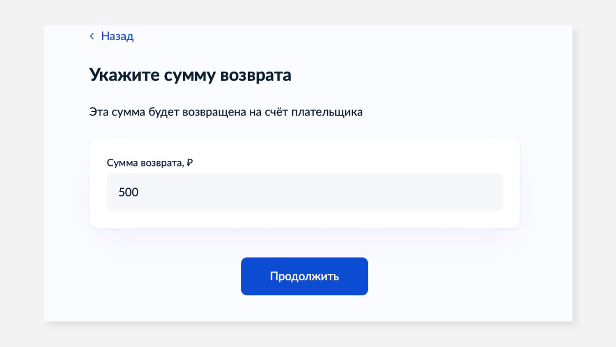
Task: Go back via the Назад link
Action: pyautogui.click(x=117, y=37)
